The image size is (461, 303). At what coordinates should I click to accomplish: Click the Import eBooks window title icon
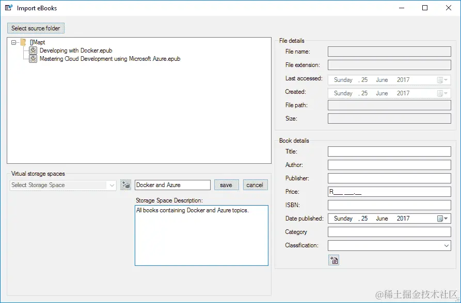[x=9, y=8]
